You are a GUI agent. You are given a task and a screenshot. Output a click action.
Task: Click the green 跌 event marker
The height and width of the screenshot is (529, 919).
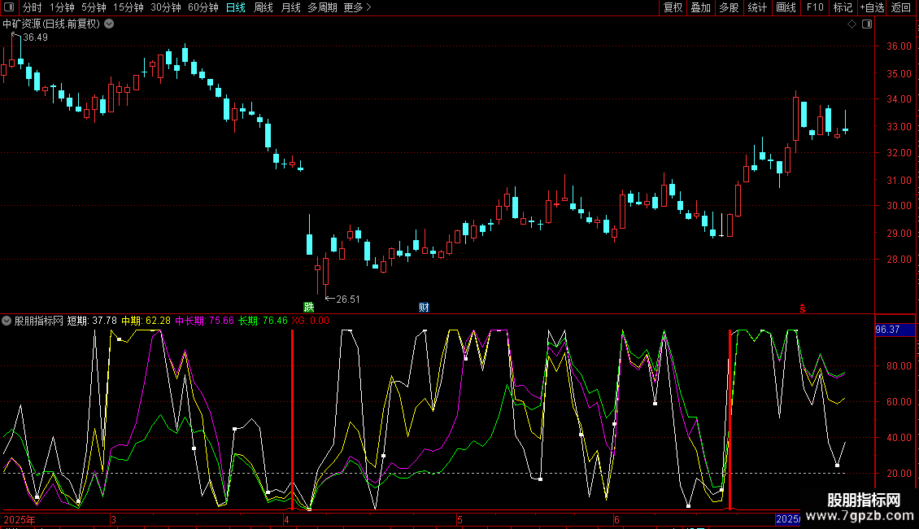(308, 307)
